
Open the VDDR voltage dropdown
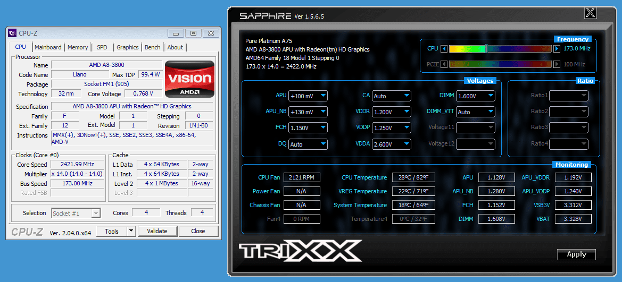[x=392, y=112]
